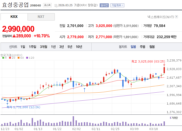182x131 pixels.
Task: Select the 1일 line chart period
Action: click(x=23, y=47)
